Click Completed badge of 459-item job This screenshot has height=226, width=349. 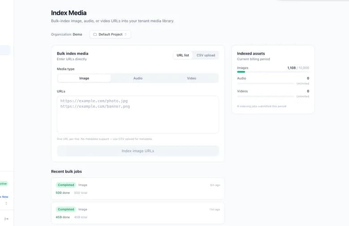[x=66, y=209]
